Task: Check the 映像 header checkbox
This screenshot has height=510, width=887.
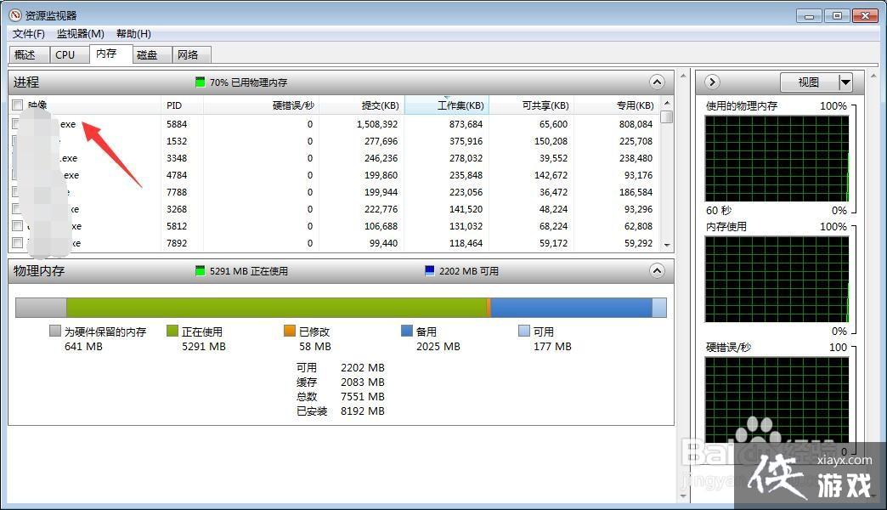Action: click(x=17, y=105)
